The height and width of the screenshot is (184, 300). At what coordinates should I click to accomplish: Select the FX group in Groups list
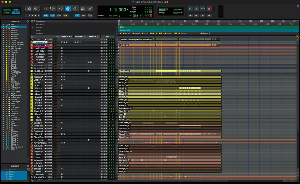point(10,179)
